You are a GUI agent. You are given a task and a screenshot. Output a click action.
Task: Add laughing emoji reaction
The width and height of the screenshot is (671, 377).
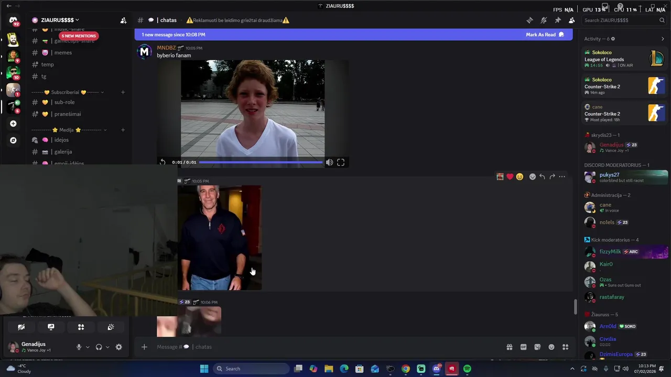[520, 176]
